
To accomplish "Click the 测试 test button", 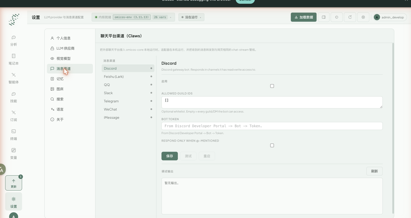I will [188, 156].
